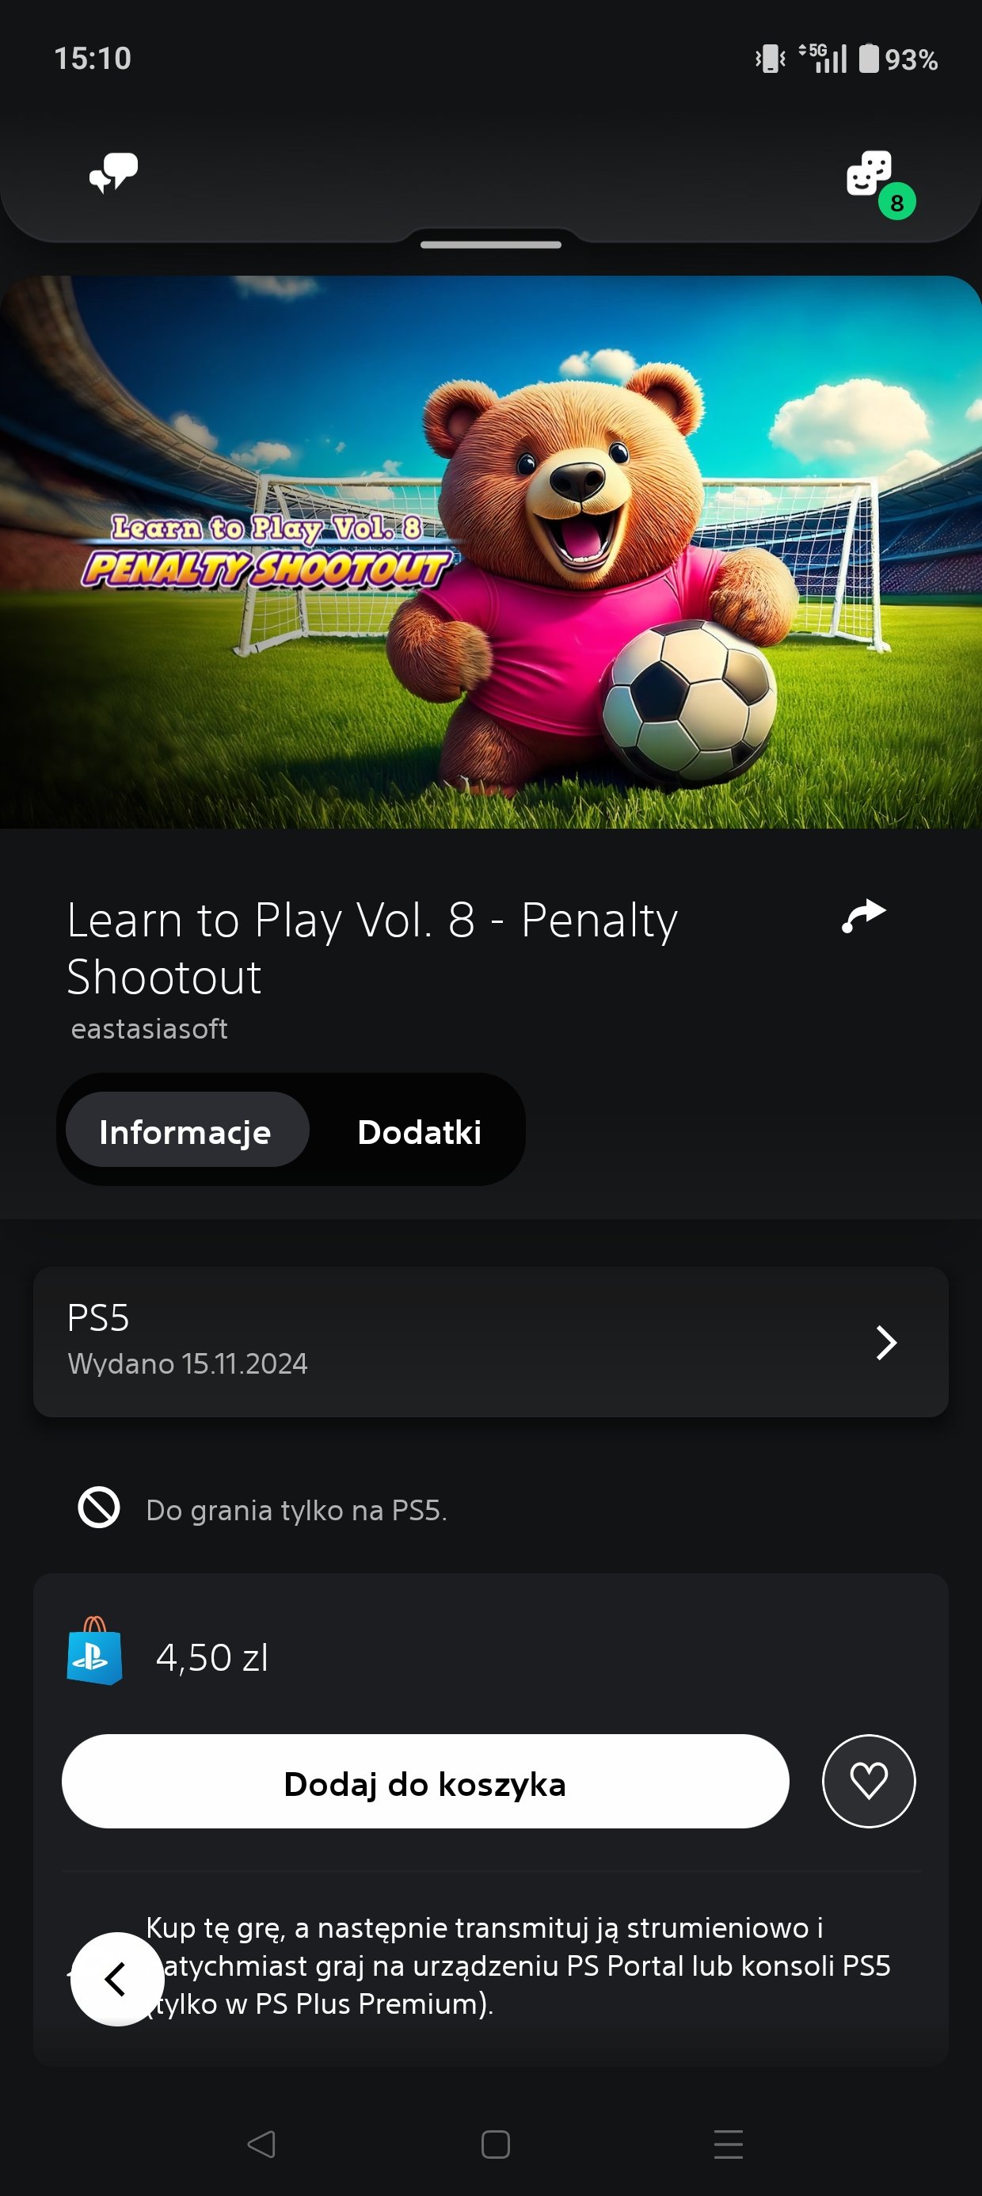
Task: Tap the PlayStation Store bag icon
Action: [x=94, y=1651]
